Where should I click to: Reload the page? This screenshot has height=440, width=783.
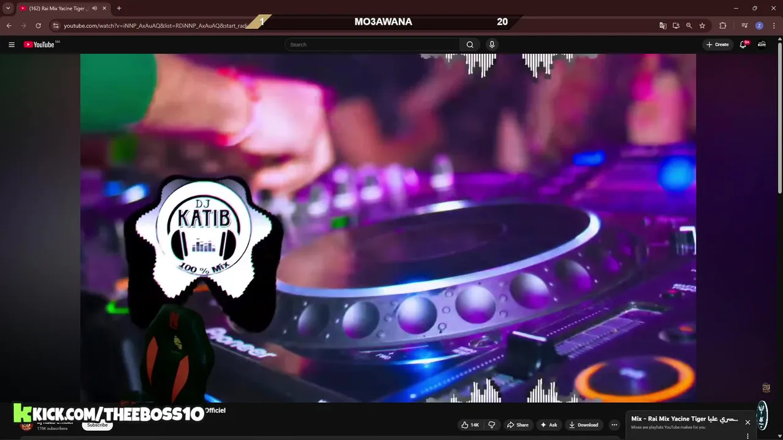click(x=38, y=26)
